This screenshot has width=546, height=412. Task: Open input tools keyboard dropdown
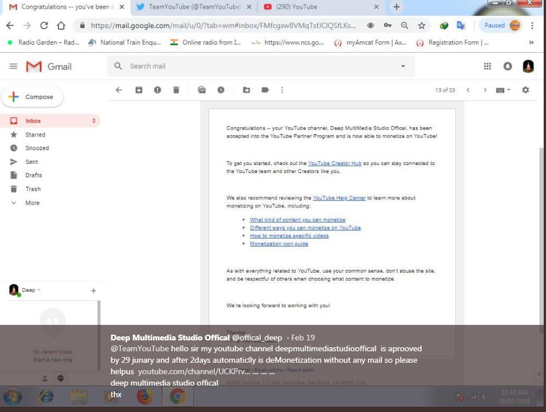(x=503, y=90)
